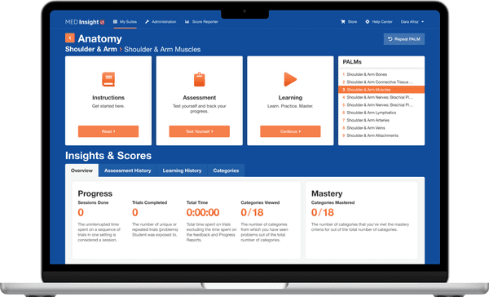Click the Help Center lifebuoy icon
This screenshot has width=489, height=297.
[368, 22]
